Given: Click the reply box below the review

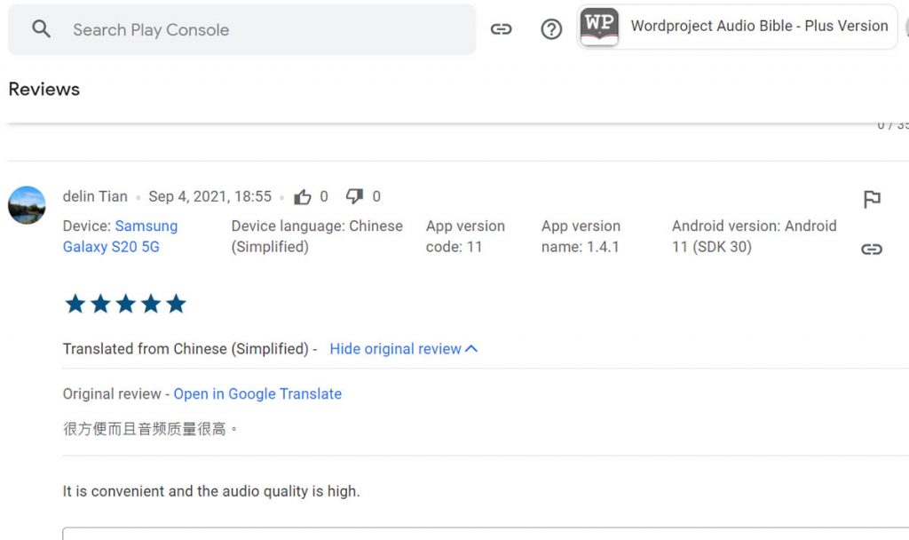Looking at the screenshot, I should (x=479, y=533).
